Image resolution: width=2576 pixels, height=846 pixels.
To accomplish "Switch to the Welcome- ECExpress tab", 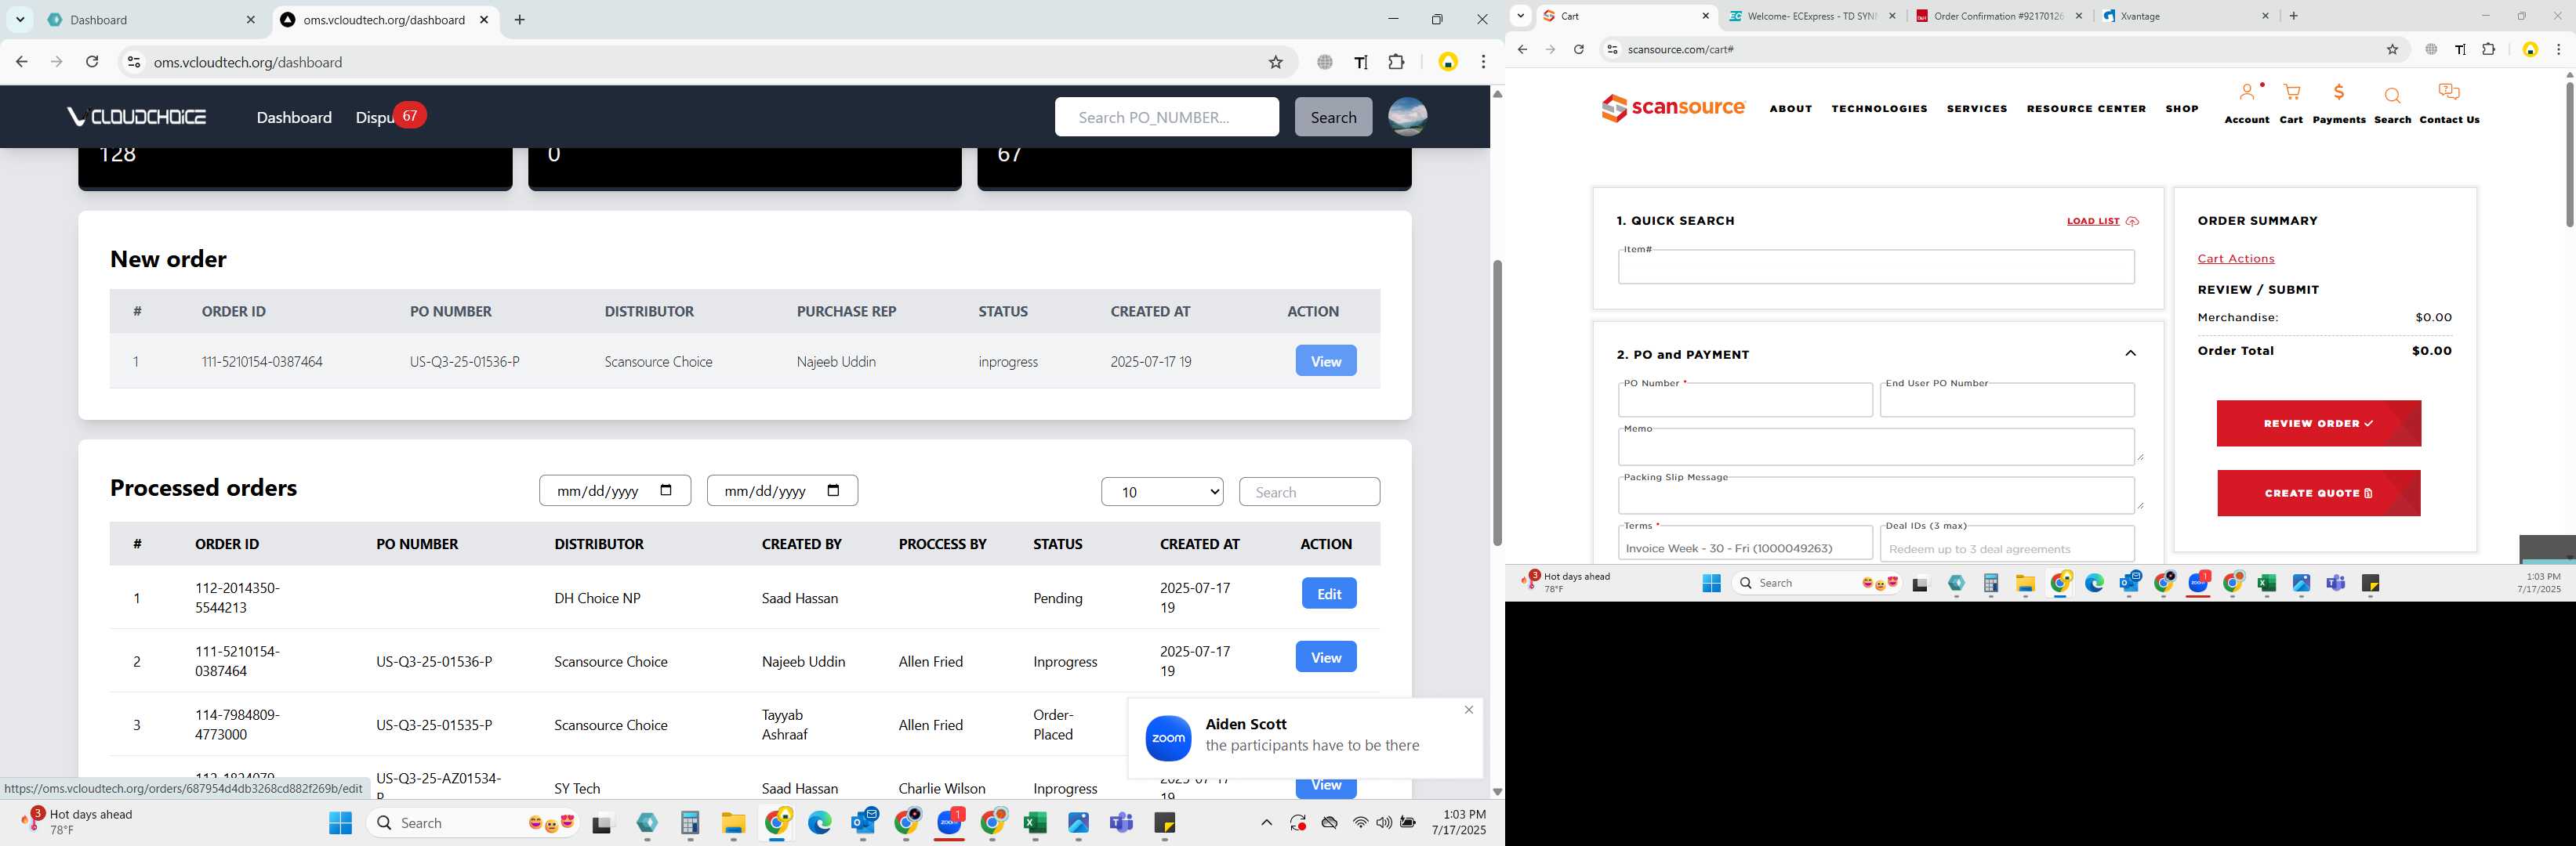I will (1811, 16).
